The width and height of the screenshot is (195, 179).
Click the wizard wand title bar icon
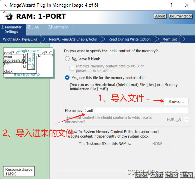[5, 5]
